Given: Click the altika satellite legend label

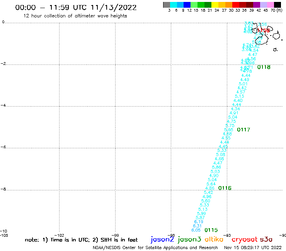Looking at the screenshot, I should [x=214, y=239].
